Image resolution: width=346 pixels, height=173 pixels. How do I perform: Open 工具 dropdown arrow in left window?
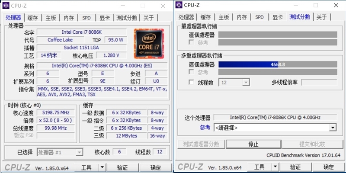coord(102,168)
